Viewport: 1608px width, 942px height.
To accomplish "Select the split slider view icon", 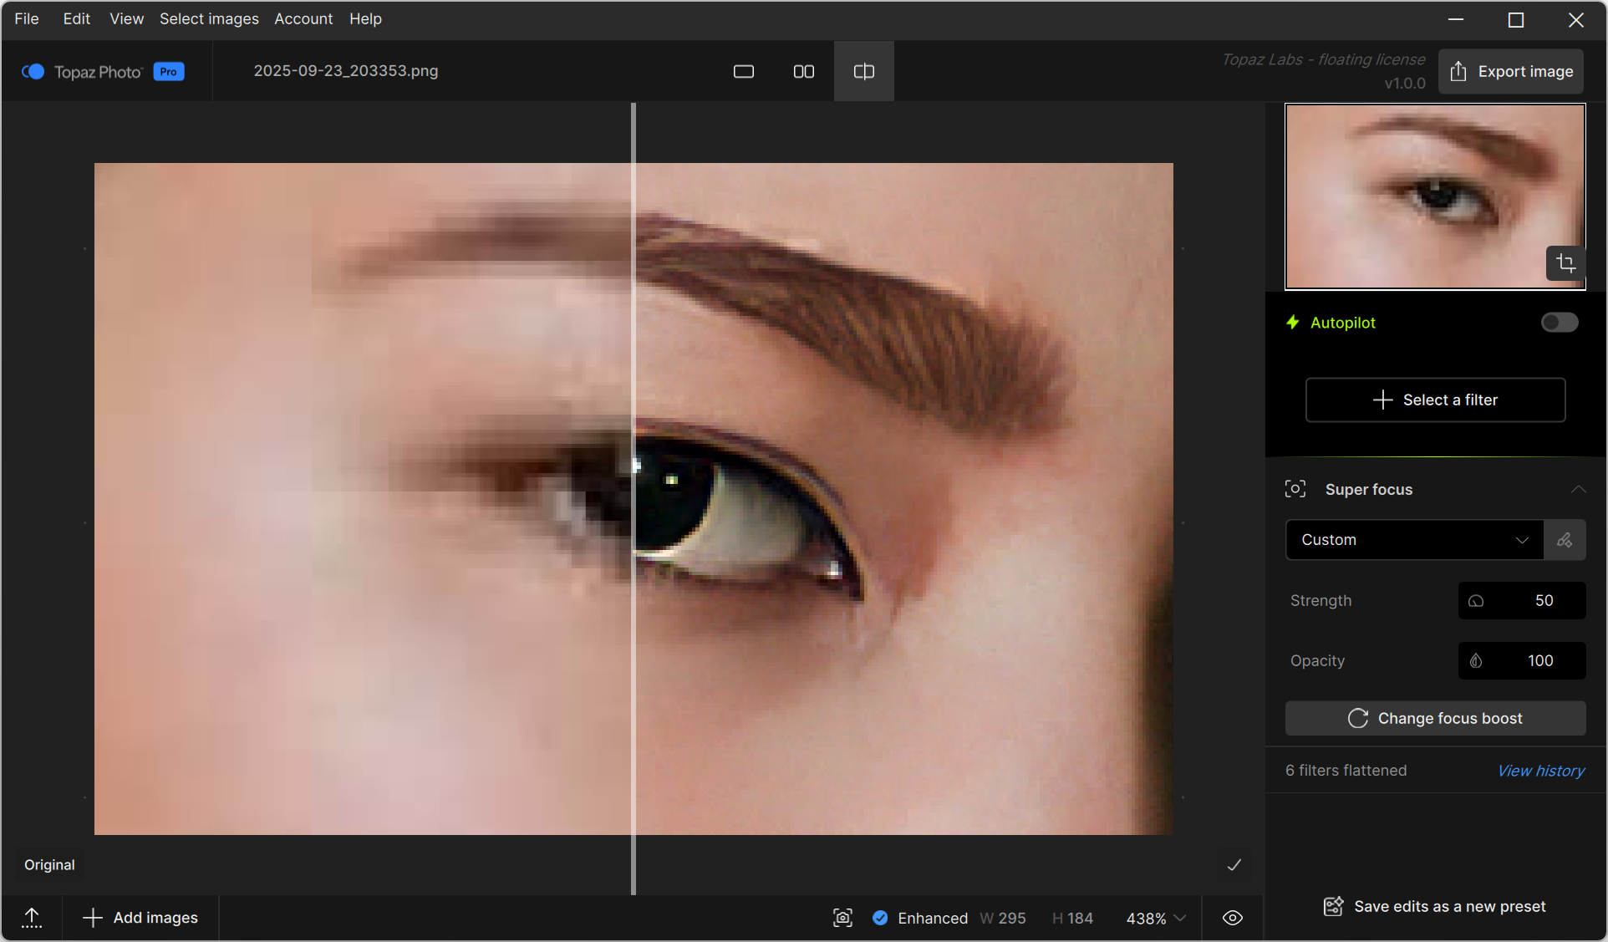I will pos(863,72).
